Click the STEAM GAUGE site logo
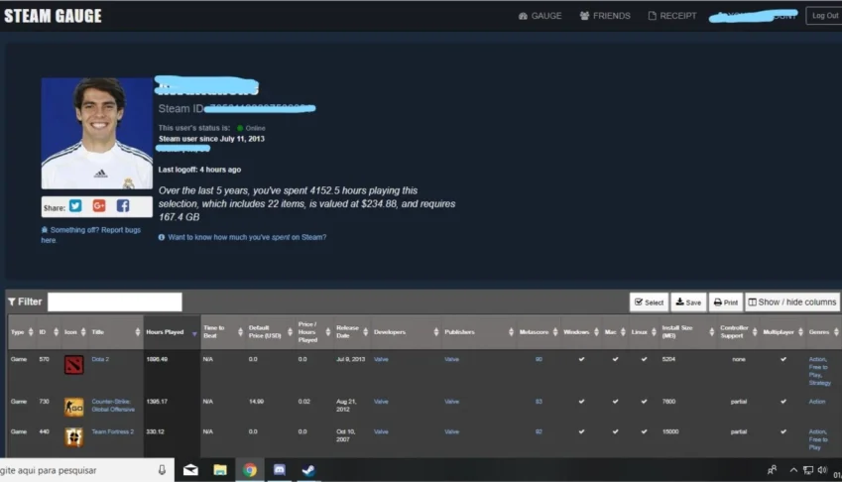The height and width of the screenshot is (482, 842). point(53,16)
